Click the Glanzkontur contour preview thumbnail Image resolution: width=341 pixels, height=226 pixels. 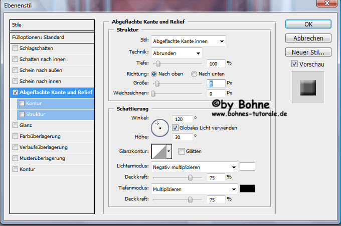(x=158, y=151)
